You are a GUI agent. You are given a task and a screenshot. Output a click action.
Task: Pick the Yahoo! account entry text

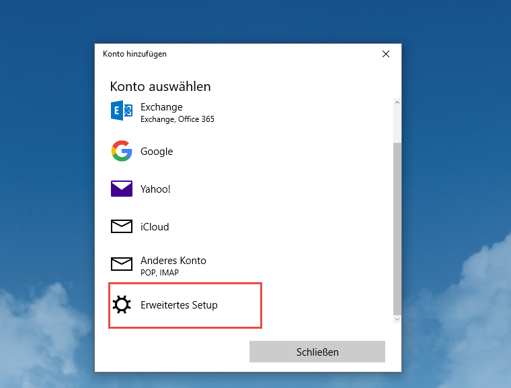coord(155,189)
